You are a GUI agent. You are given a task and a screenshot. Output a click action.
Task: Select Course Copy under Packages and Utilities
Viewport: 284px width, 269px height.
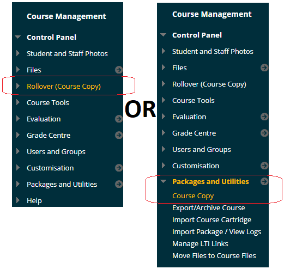pos(193,196)
